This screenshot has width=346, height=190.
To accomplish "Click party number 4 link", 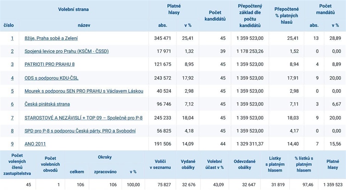I will [12, 78].
